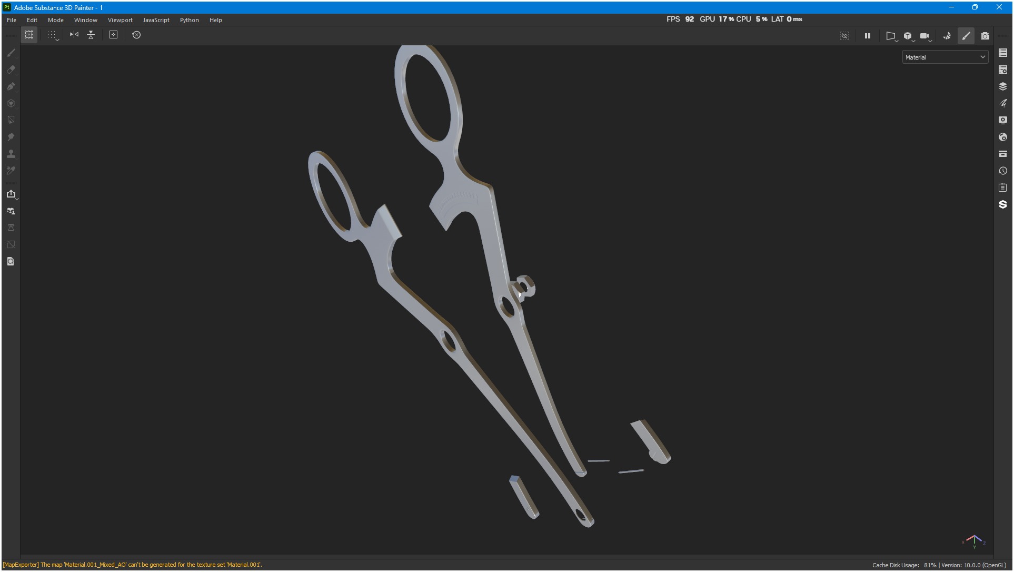Open the Material channel dropdown
This screenshot has height=572, width=1014.
tap(945, 57)
